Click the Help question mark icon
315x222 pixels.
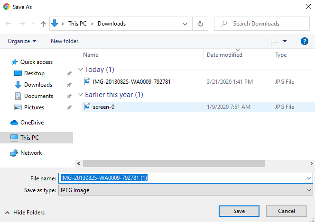click(305, 41)
